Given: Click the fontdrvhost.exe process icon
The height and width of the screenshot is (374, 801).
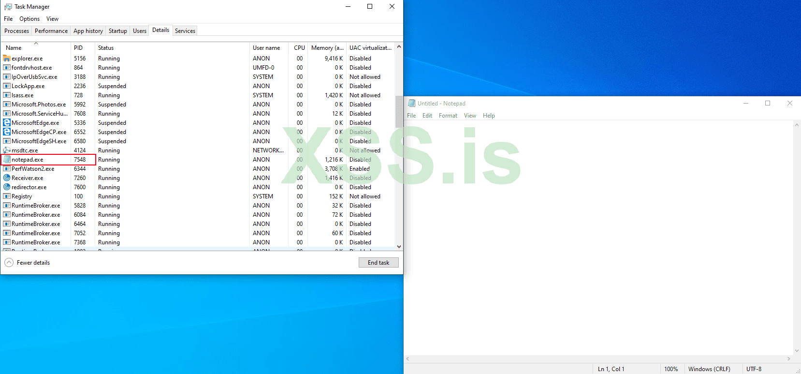Looking at the screenshot, I should click(7, 68).
